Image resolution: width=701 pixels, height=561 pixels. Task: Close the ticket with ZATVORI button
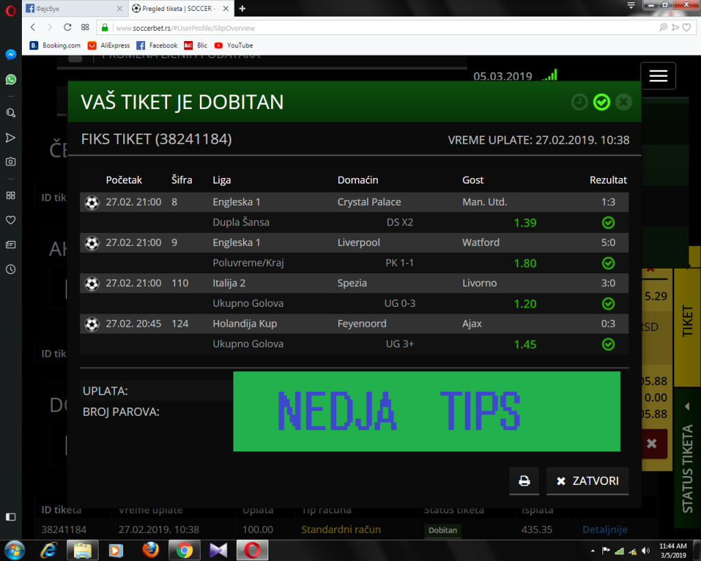[x=587, y=481]
